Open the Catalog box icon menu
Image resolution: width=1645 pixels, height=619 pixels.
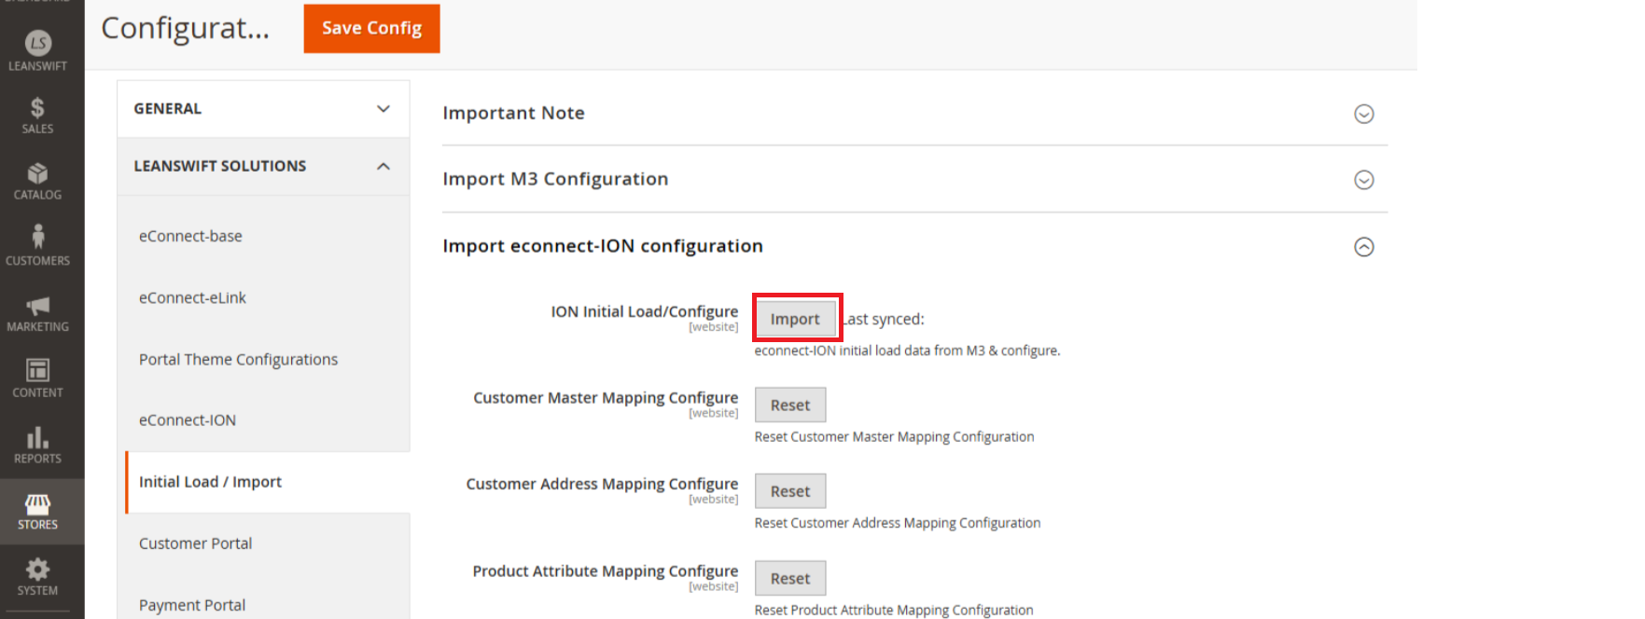tap(37, 175)
